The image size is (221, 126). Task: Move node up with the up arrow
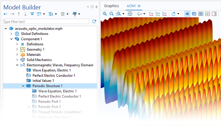click(x=19, y=14)
